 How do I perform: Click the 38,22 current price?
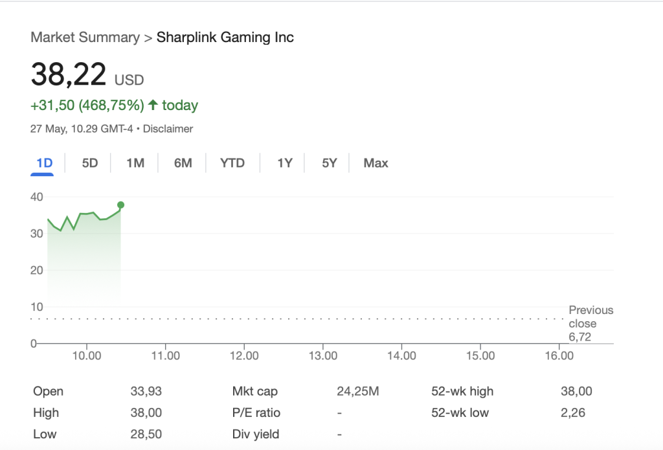(69, 74)
